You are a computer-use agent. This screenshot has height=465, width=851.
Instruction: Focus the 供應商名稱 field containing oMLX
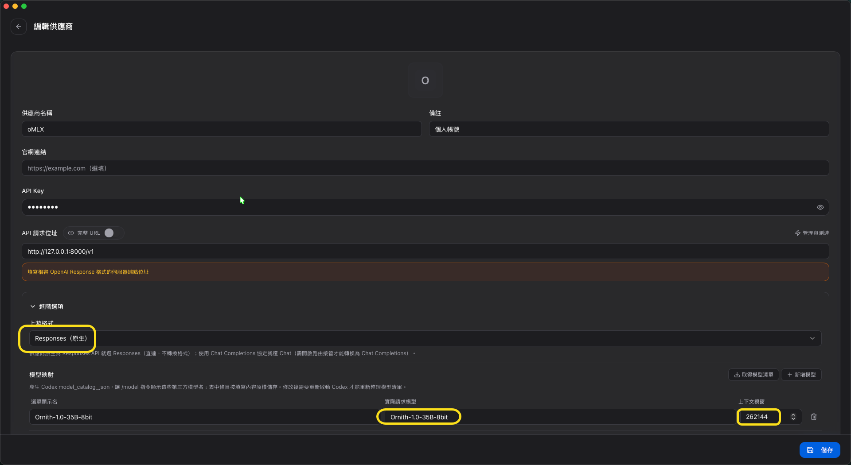click(x=222, y=129)
